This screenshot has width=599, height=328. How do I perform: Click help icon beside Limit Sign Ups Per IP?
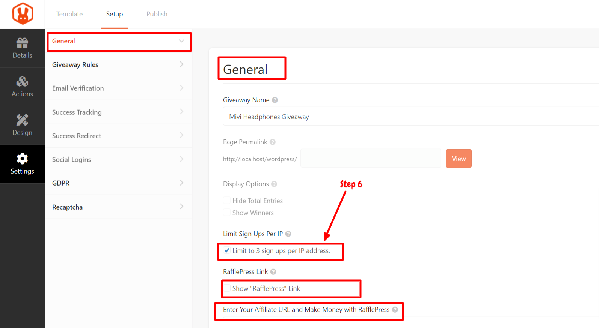coord(288,234)
